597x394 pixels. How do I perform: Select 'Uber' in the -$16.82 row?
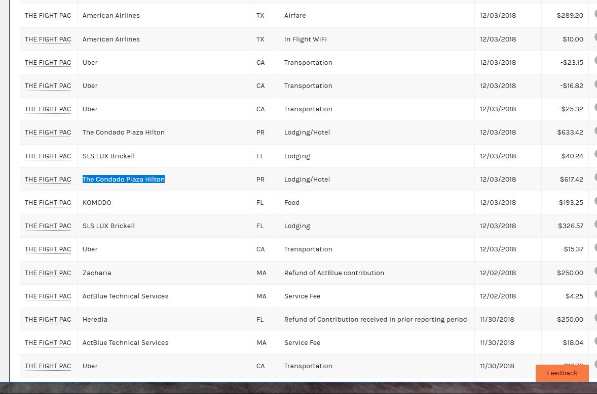tap(90, 86)
